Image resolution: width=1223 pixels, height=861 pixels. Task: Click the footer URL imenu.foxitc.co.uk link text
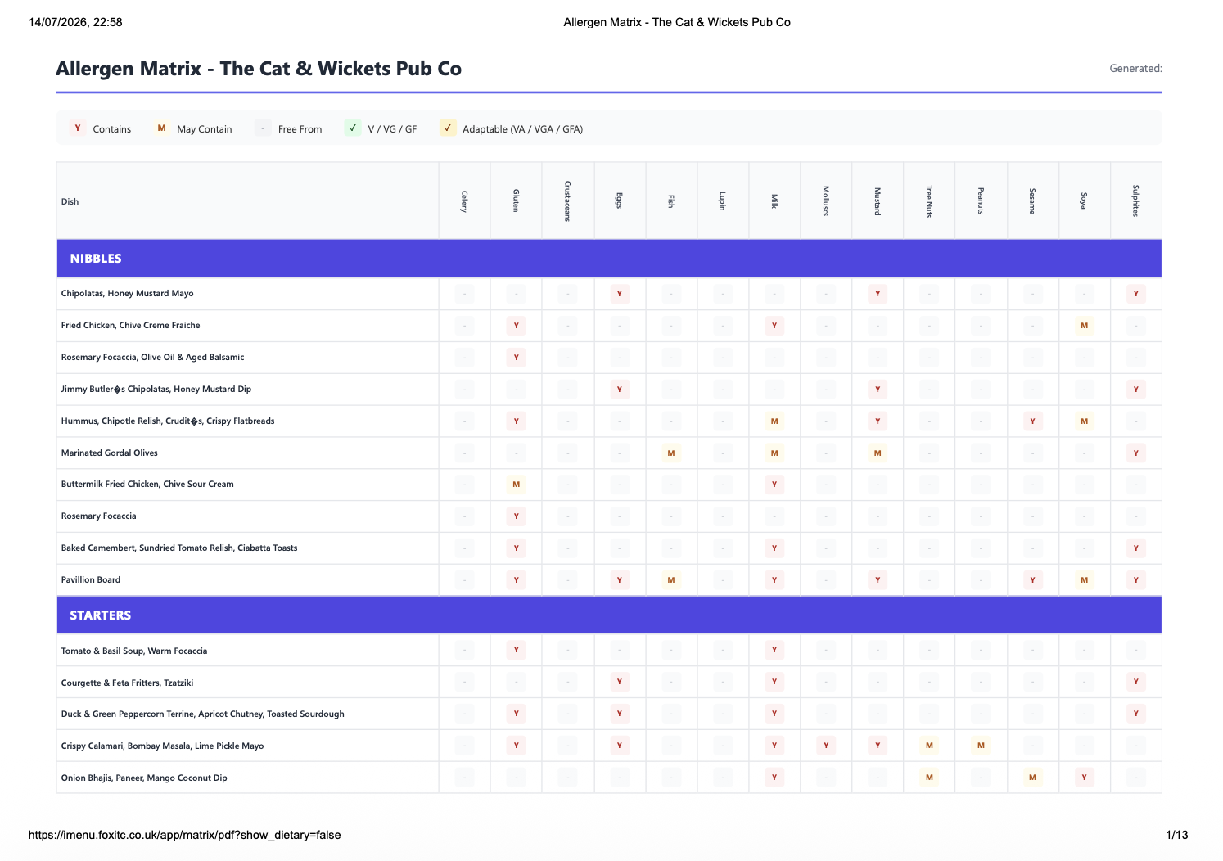[x=184, y=835]
